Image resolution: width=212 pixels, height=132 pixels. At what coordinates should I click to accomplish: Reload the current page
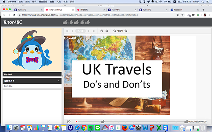pos(14,15)
